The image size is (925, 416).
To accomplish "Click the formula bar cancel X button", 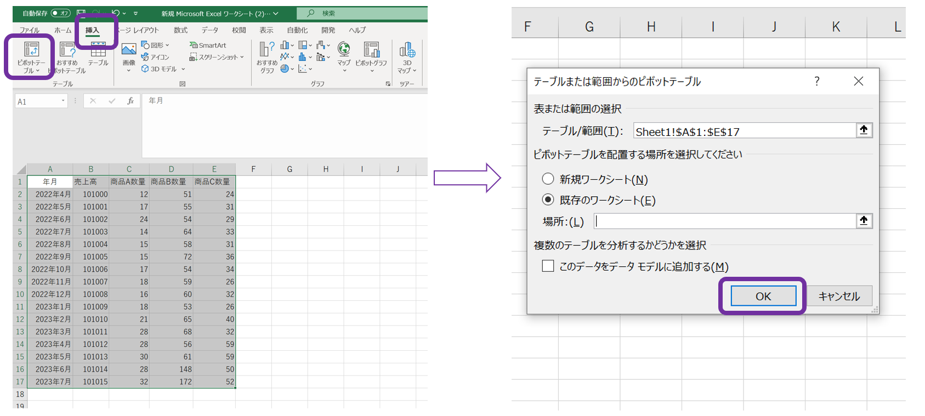I will point(93,101).
